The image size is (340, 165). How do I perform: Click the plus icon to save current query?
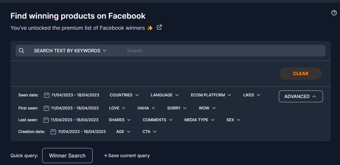105,156
